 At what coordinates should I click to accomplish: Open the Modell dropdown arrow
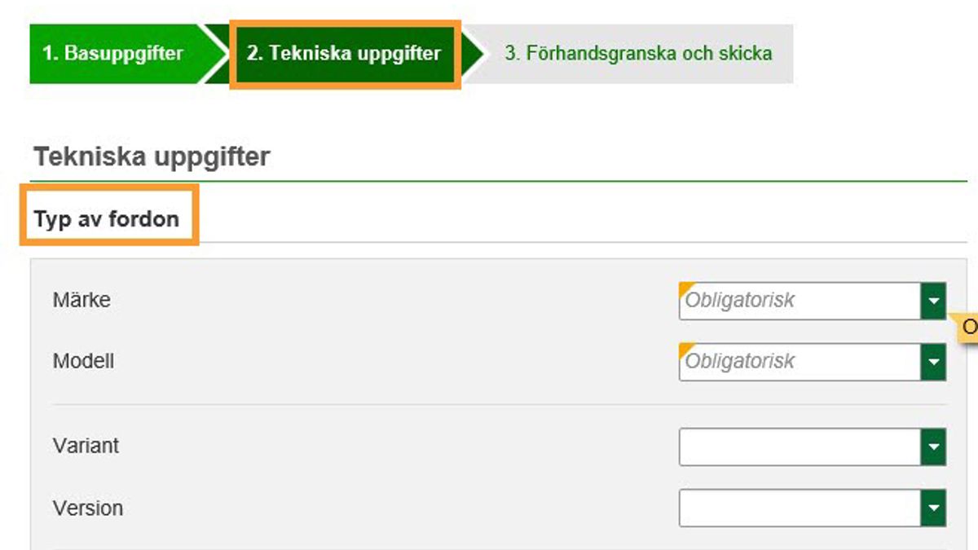tap(933, 362)
